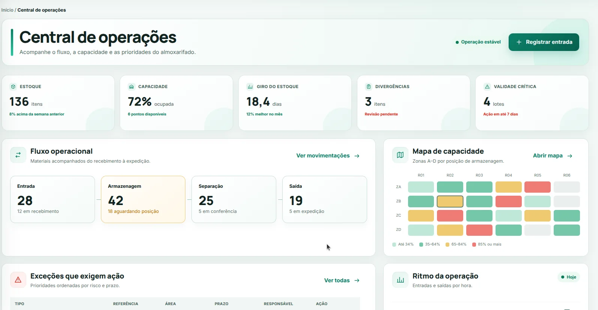This screenshot has width=598, height=310.
Task: Click the Ritmo da operação bar-chart icon
Action: 400,280
